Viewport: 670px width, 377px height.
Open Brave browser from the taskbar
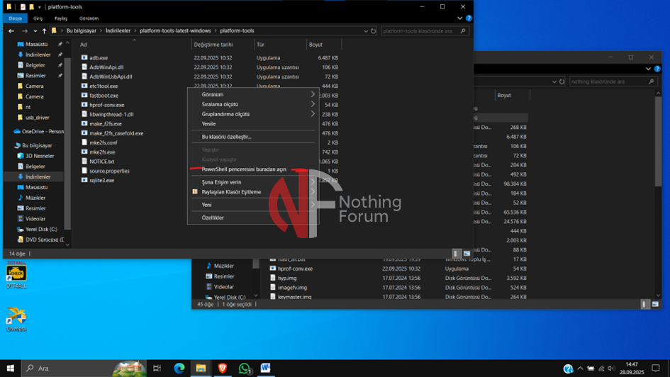tap(223, 368)
